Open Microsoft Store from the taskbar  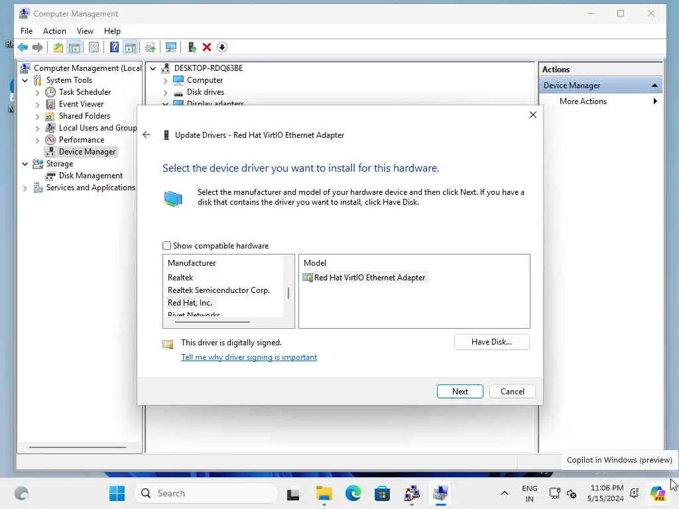tap(382, 493)
